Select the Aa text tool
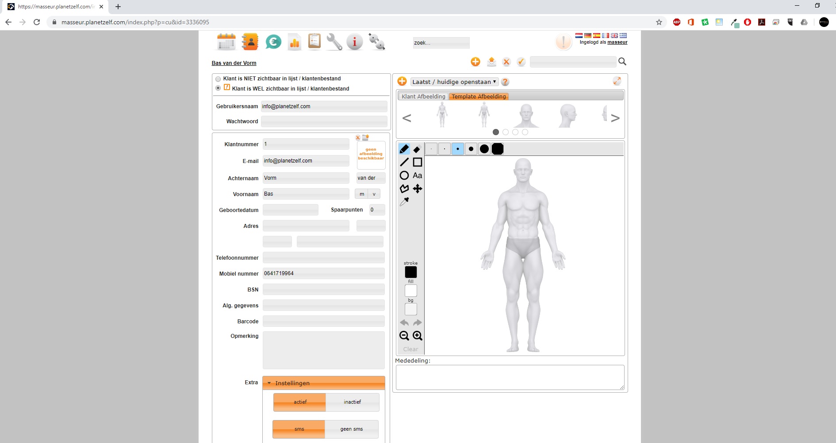836x443 pixels. pyautogui.click(x=417, y=175)
